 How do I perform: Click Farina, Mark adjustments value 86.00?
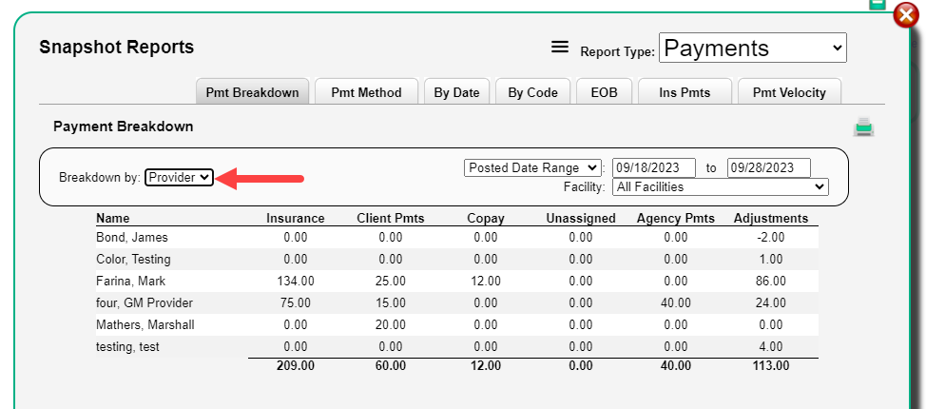coord(771,282)
